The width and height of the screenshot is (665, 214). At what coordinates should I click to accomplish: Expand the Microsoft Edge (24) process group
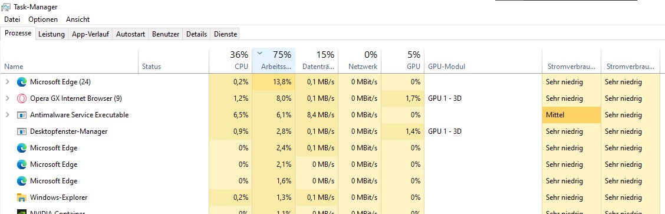pos(7,82)
